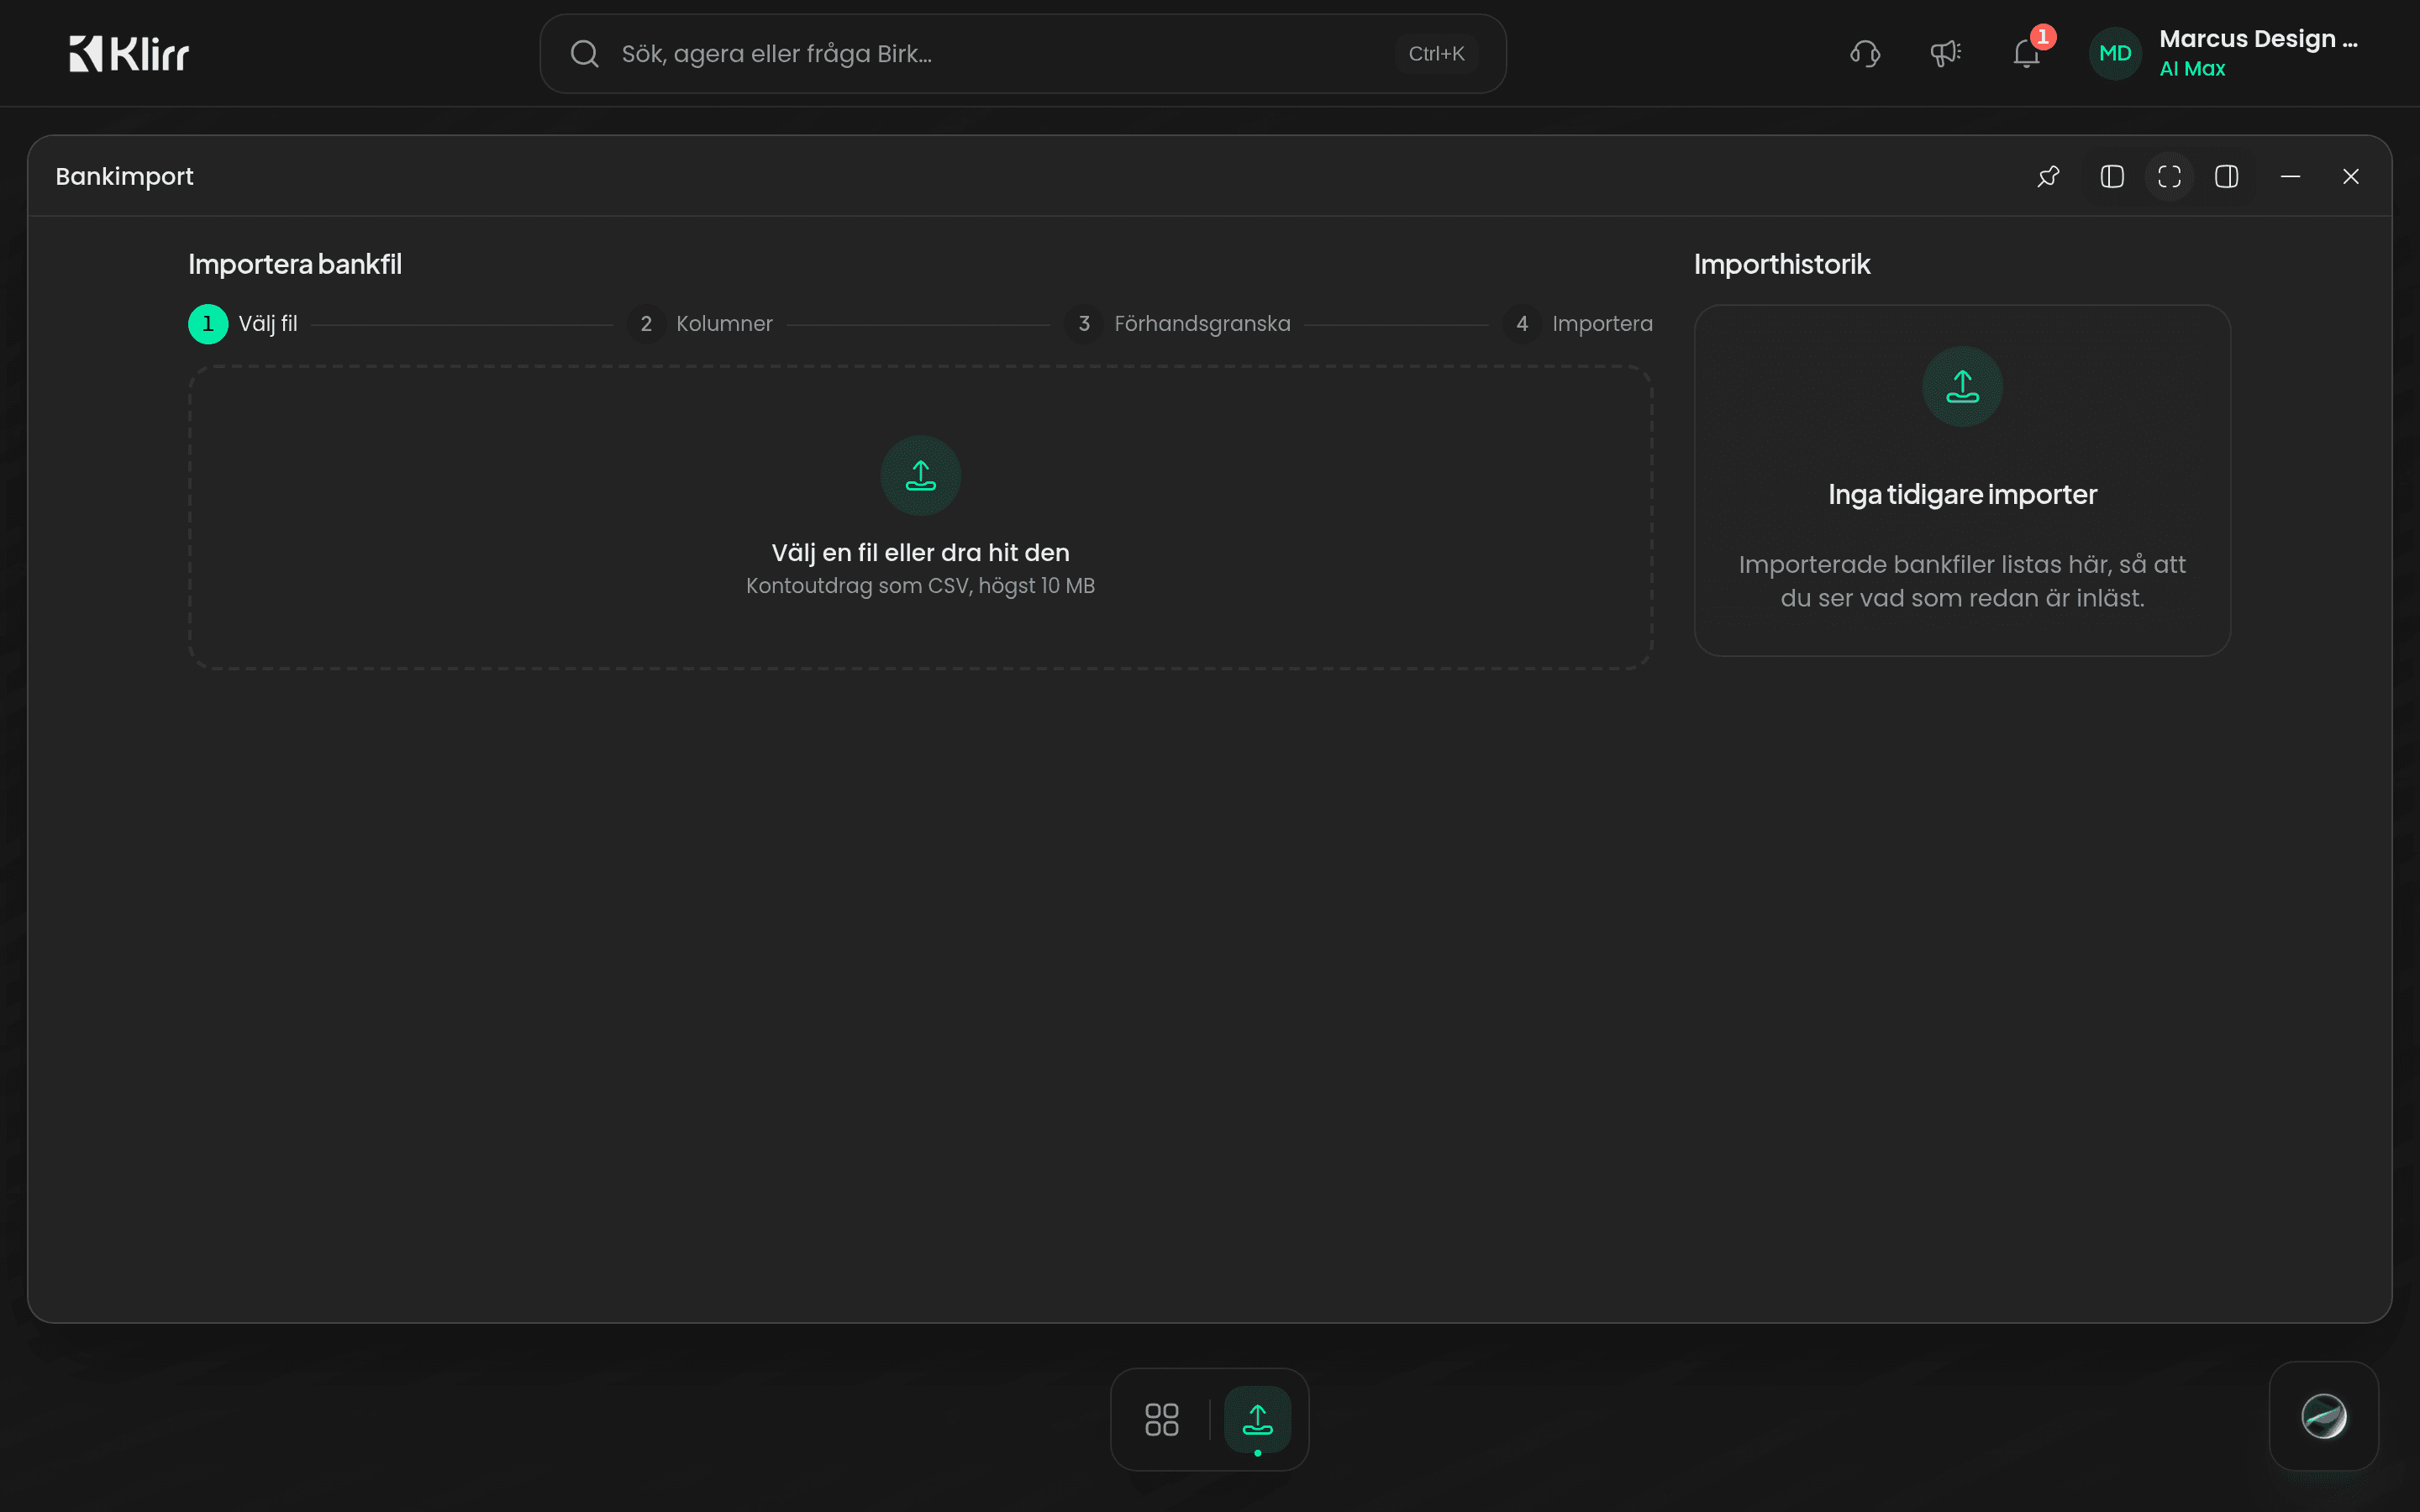The image size is (2420, 1512).
Task: Select step 3 Förhandsgranska
Action: (x=1178, y=324)
